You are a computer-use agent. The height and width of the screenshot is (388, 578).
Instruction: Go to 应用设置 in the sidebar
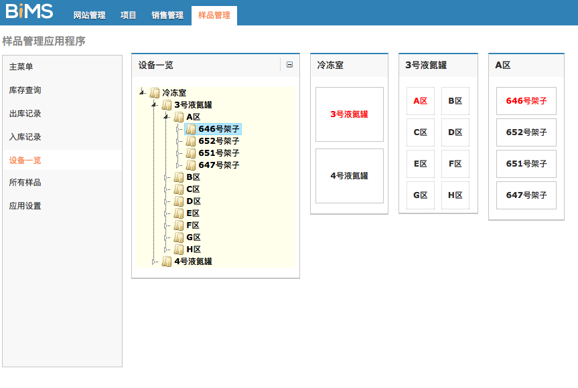25,206
